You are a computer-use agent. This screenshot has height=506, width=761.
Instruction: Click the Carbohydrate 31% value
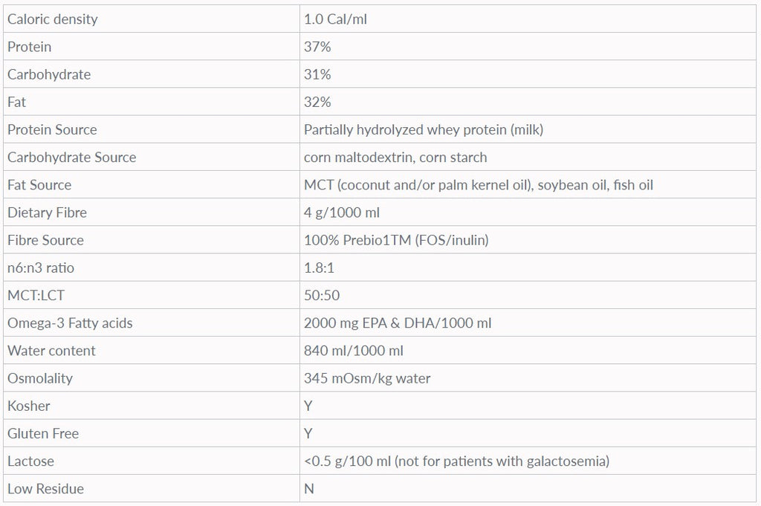317,74
